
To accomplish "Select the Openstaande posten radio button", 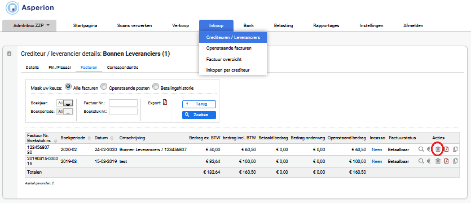I will pyautogui.click(x=104, y=86).
